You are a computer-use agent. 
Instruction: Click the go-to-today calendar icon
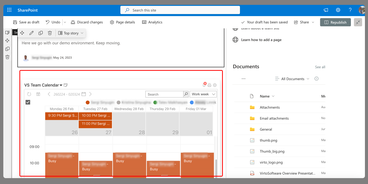38,94
